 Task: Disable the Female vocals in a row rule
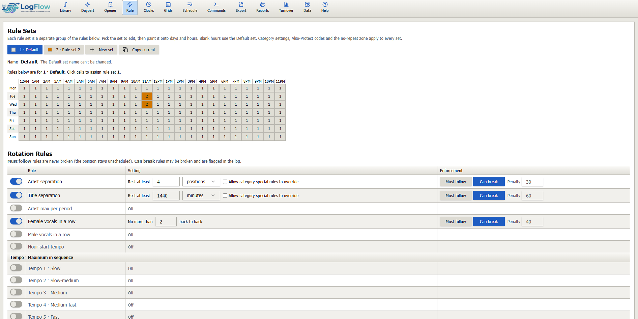(x=16, y=221)
